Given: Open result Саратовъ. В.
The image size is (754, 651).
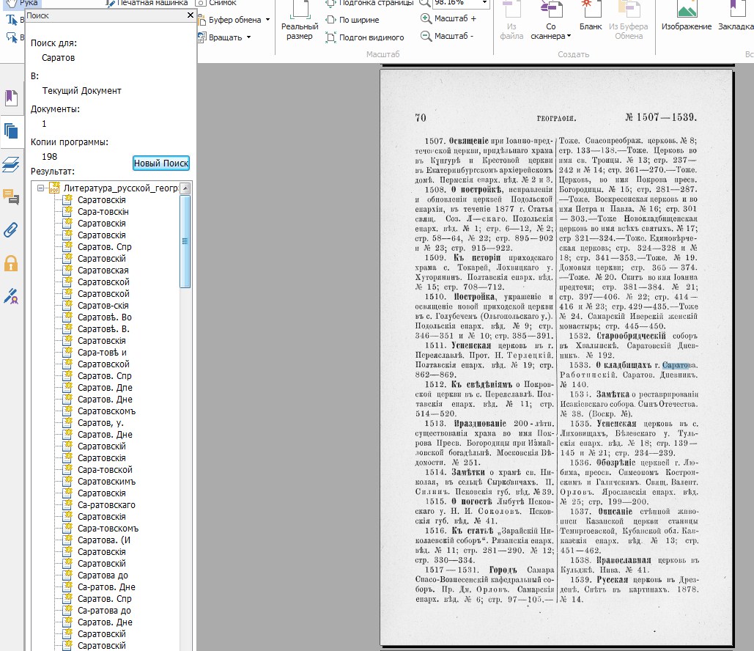Looking at the screenshot, I should pyautogui.click(x=103, y=329).
